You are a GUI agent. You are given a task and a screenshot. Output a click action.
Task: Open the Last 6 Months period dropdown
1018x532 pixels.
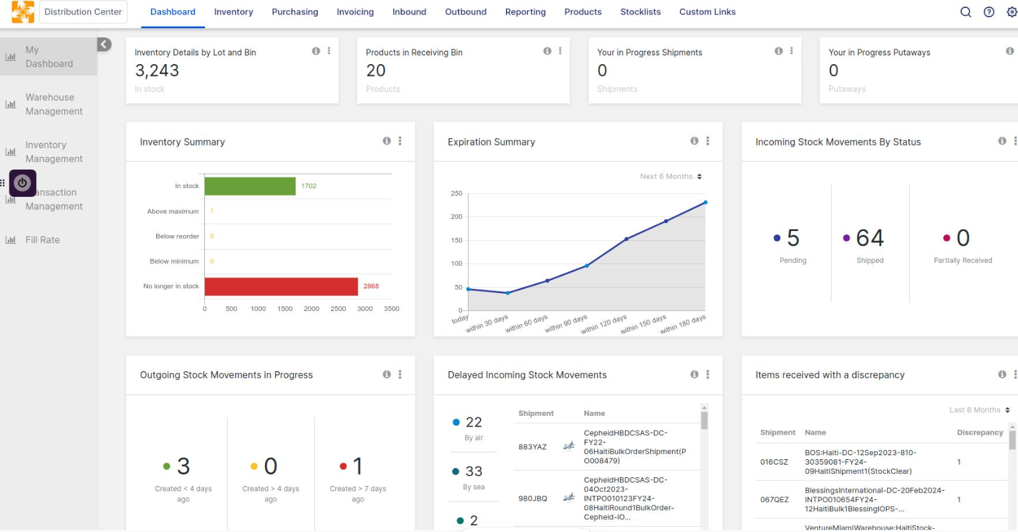[979, 410]
